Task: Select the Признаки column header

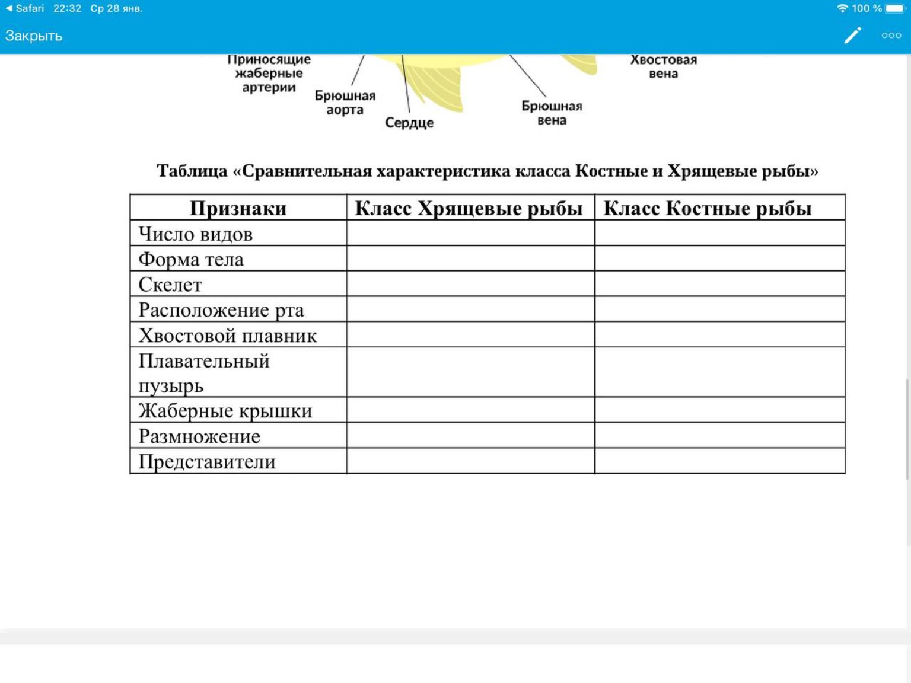Action: [237, 208]
